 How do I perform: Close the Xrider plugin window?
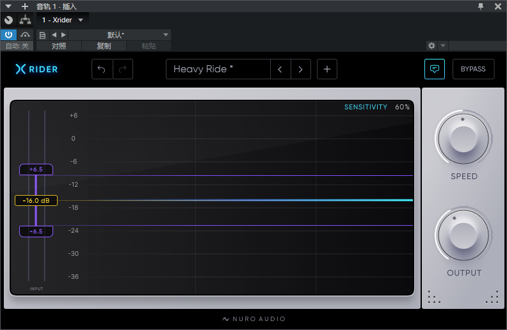pos(498,6)
